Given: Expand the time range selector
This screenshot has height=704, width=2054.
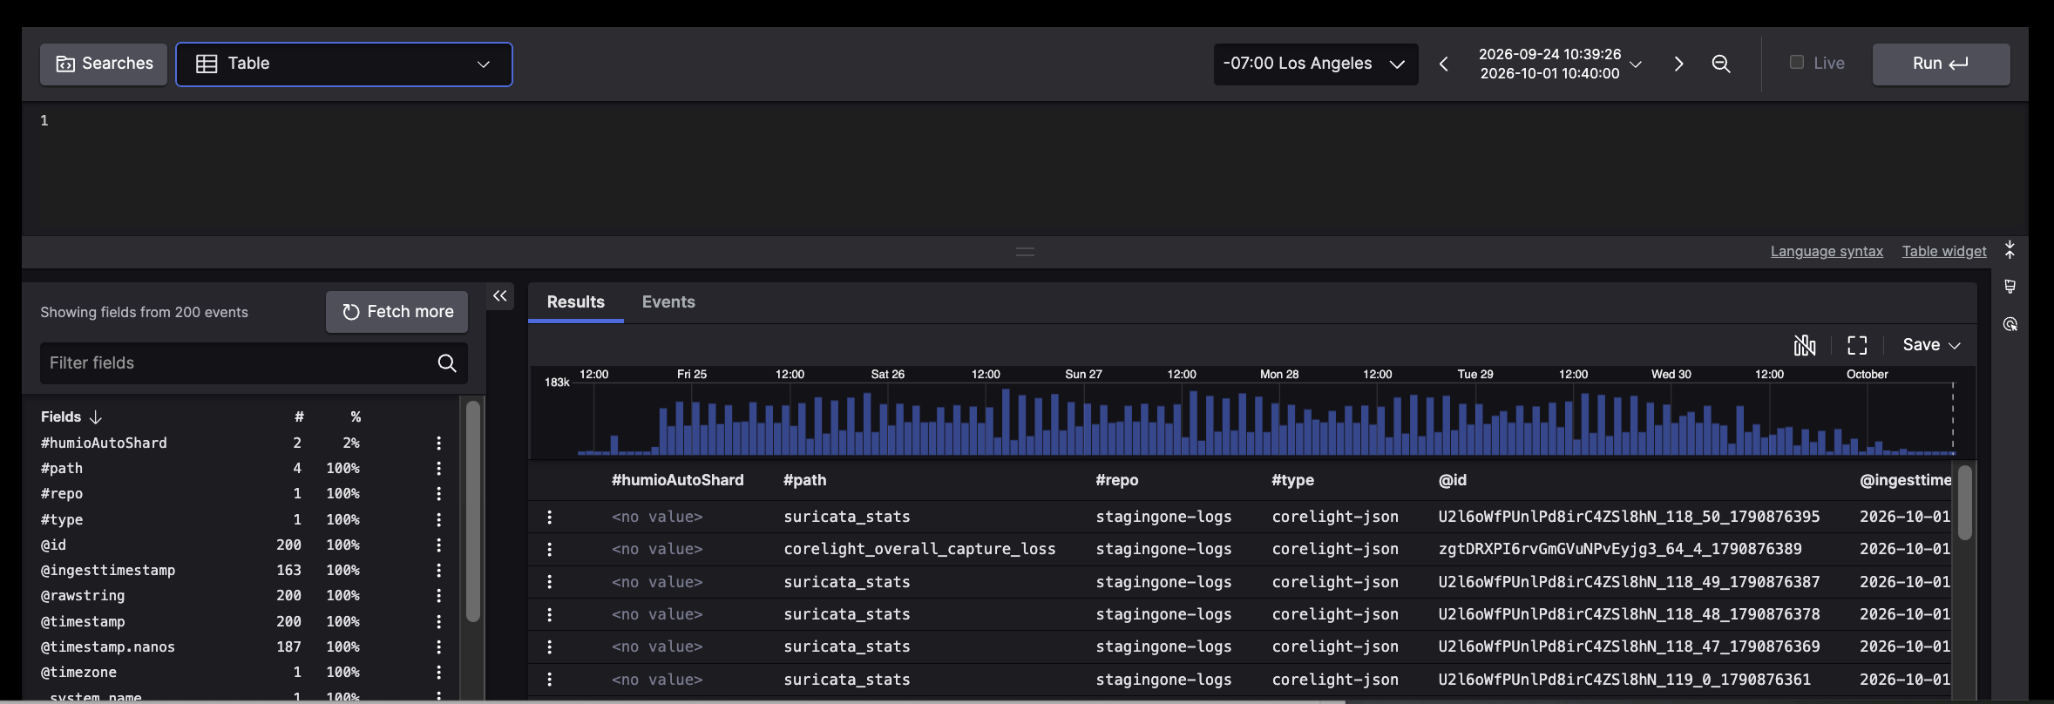Looking at the screenshot, I should [1560, 64].
